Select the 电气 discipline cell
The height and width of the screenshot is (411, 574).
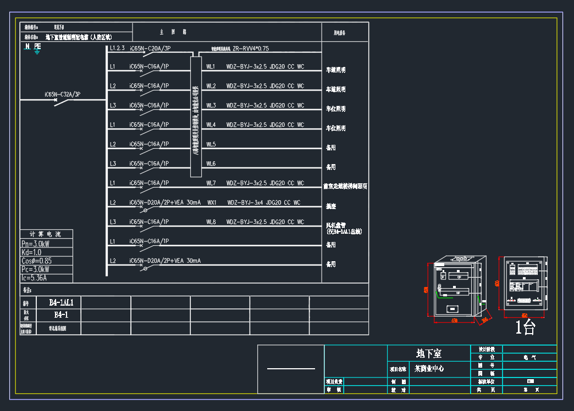pyautogui.click(x=529, y=357)
